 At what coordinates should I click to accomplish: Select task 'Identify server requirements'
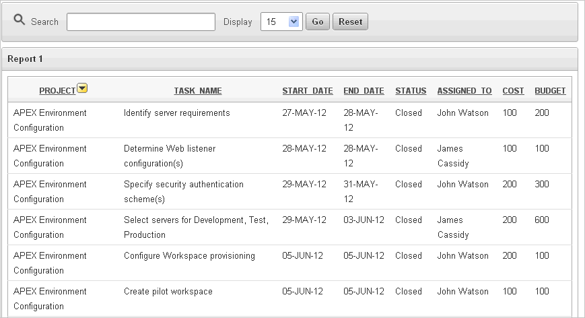point(177,113)
